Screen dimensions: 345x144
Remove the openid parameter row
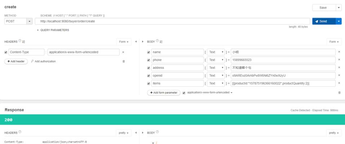tap(339, 75)
